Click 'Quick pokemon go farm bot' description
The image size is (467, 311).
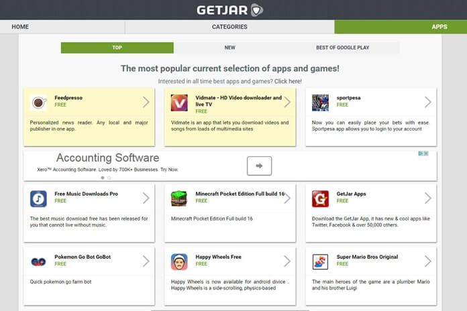tap(60, 282)
